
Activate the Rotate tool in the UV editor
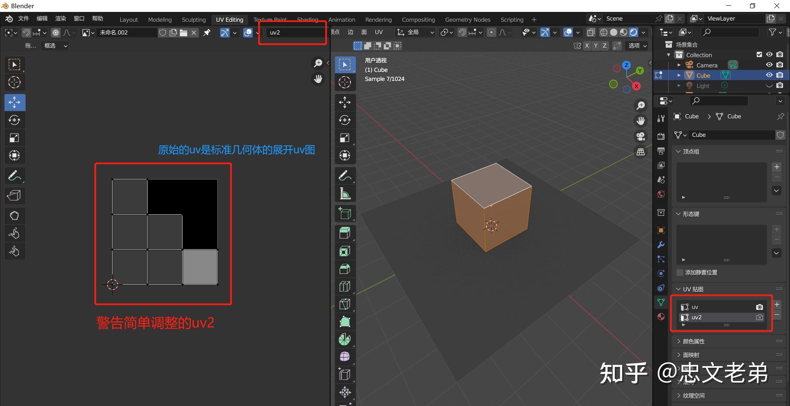pyautogui.click(x=14, y=120)
